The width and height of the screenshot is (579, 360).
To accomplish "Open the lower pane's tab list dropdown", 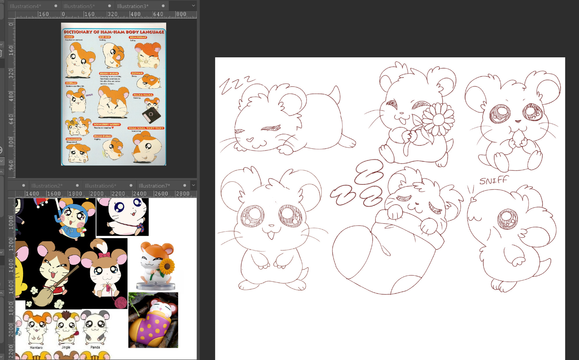I will [x=193, y=185].
